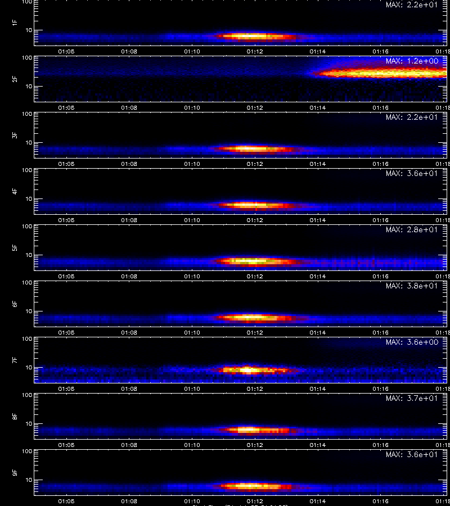Click the 100 y-axis label of 6F
The width and height of the screenshot is (450, 506).
tap(27, 283)
